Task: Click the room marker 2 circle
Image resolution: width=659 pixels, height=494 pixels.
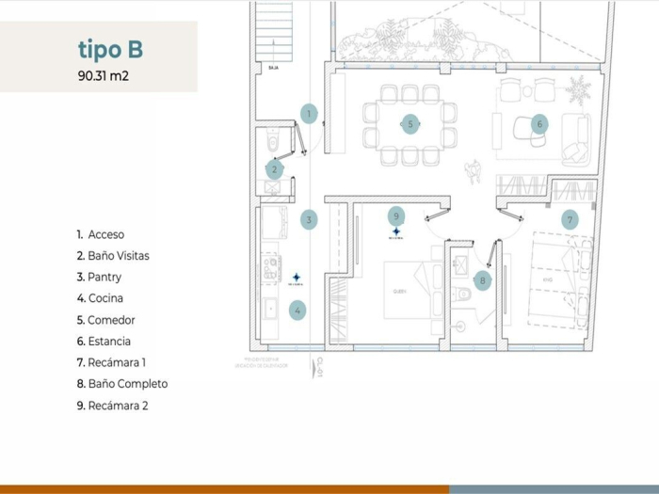Action: (x=275, y=169)
